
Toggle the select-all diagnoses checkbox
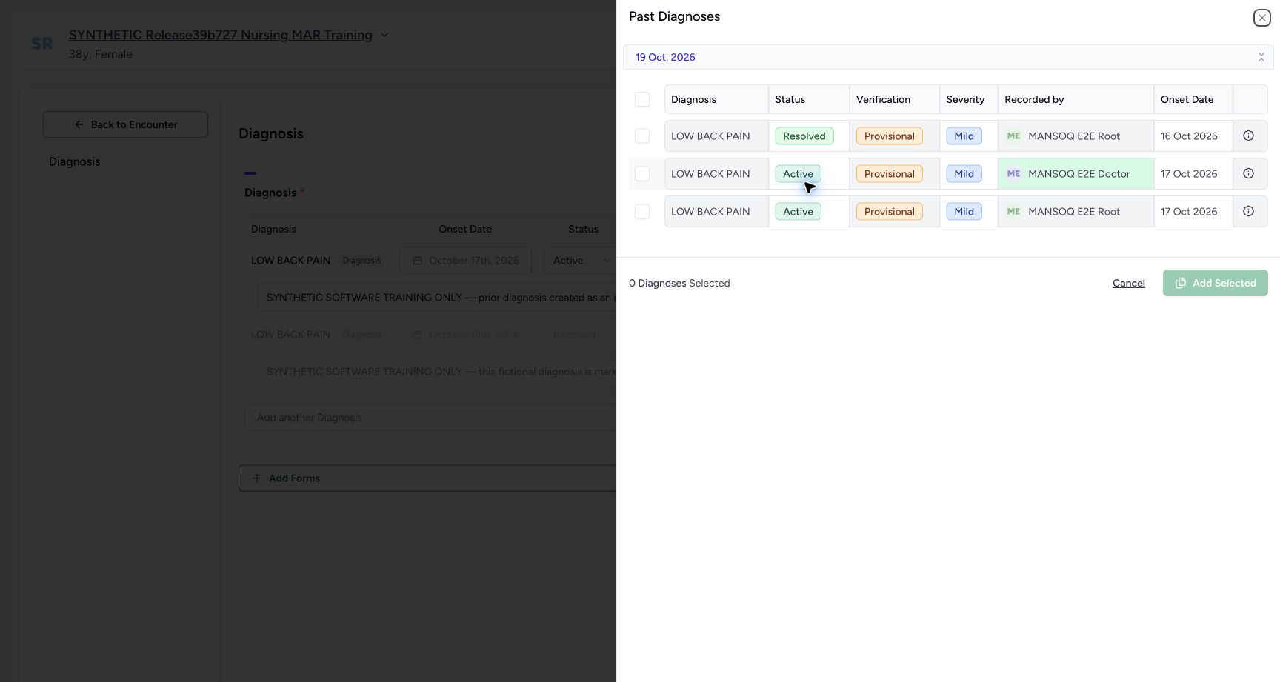pos(642,99)
